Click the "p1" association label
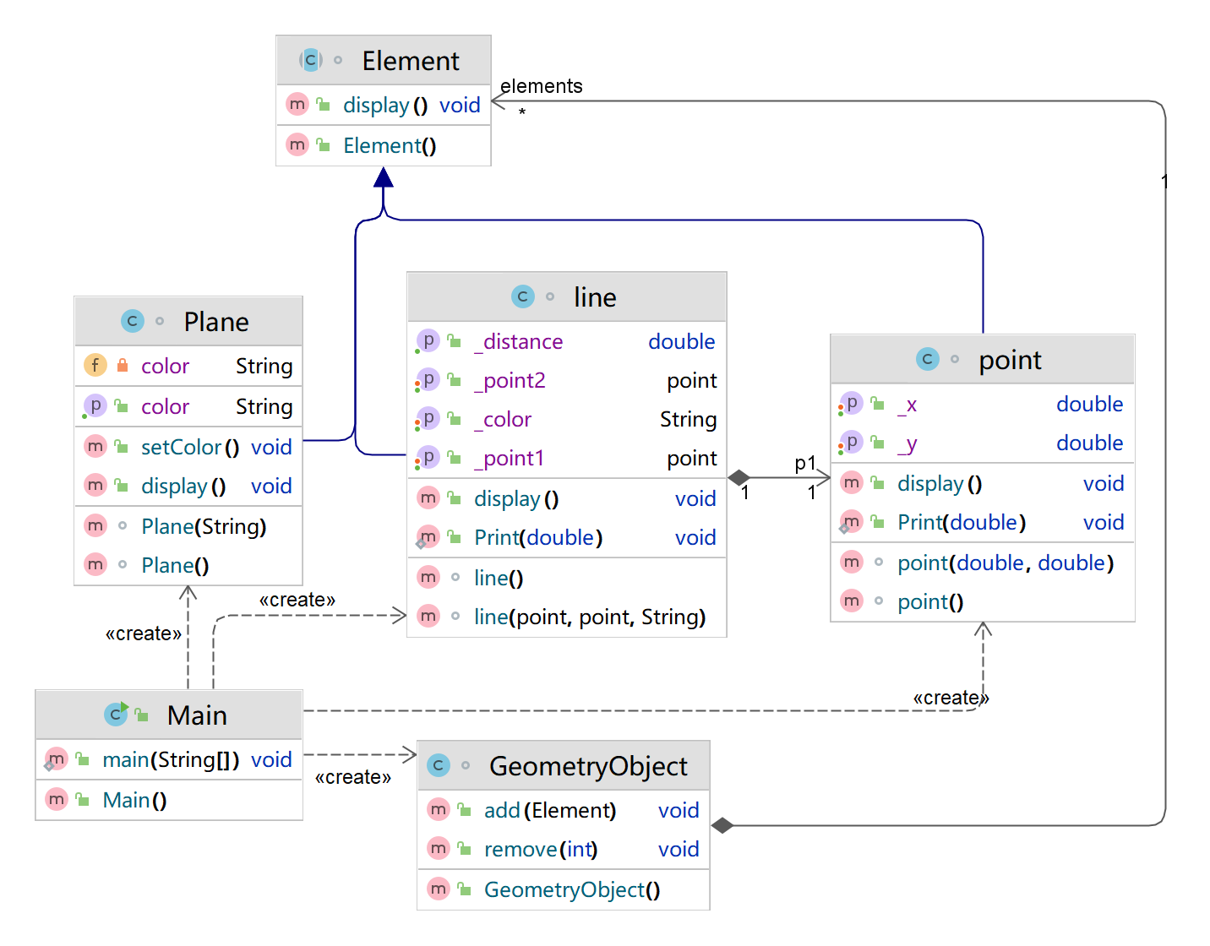This screenshot has height=946, width=1210. tap(805, 464)
